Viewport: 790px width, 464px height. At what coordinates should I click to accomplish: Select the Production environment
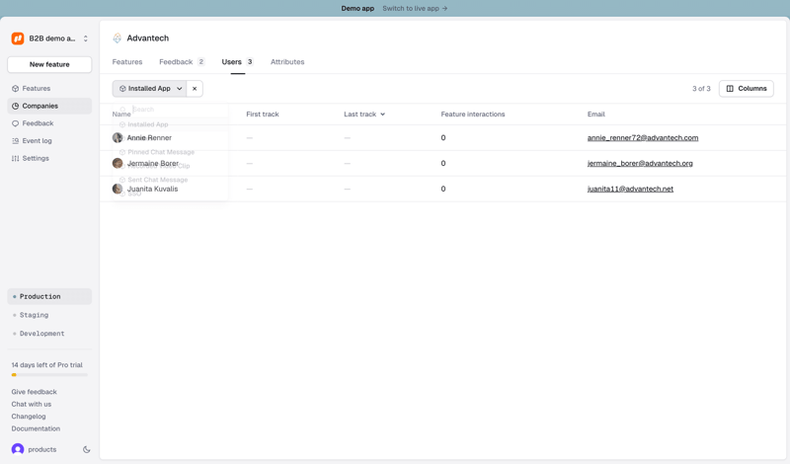click(x=49, y=297)
